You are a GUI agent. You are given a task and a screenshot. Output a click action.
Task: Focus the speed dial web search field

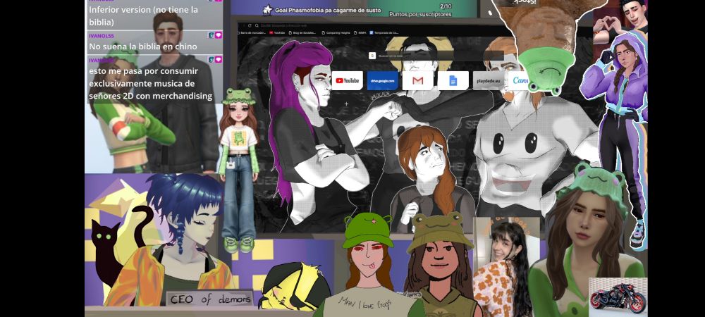point(435,56)
